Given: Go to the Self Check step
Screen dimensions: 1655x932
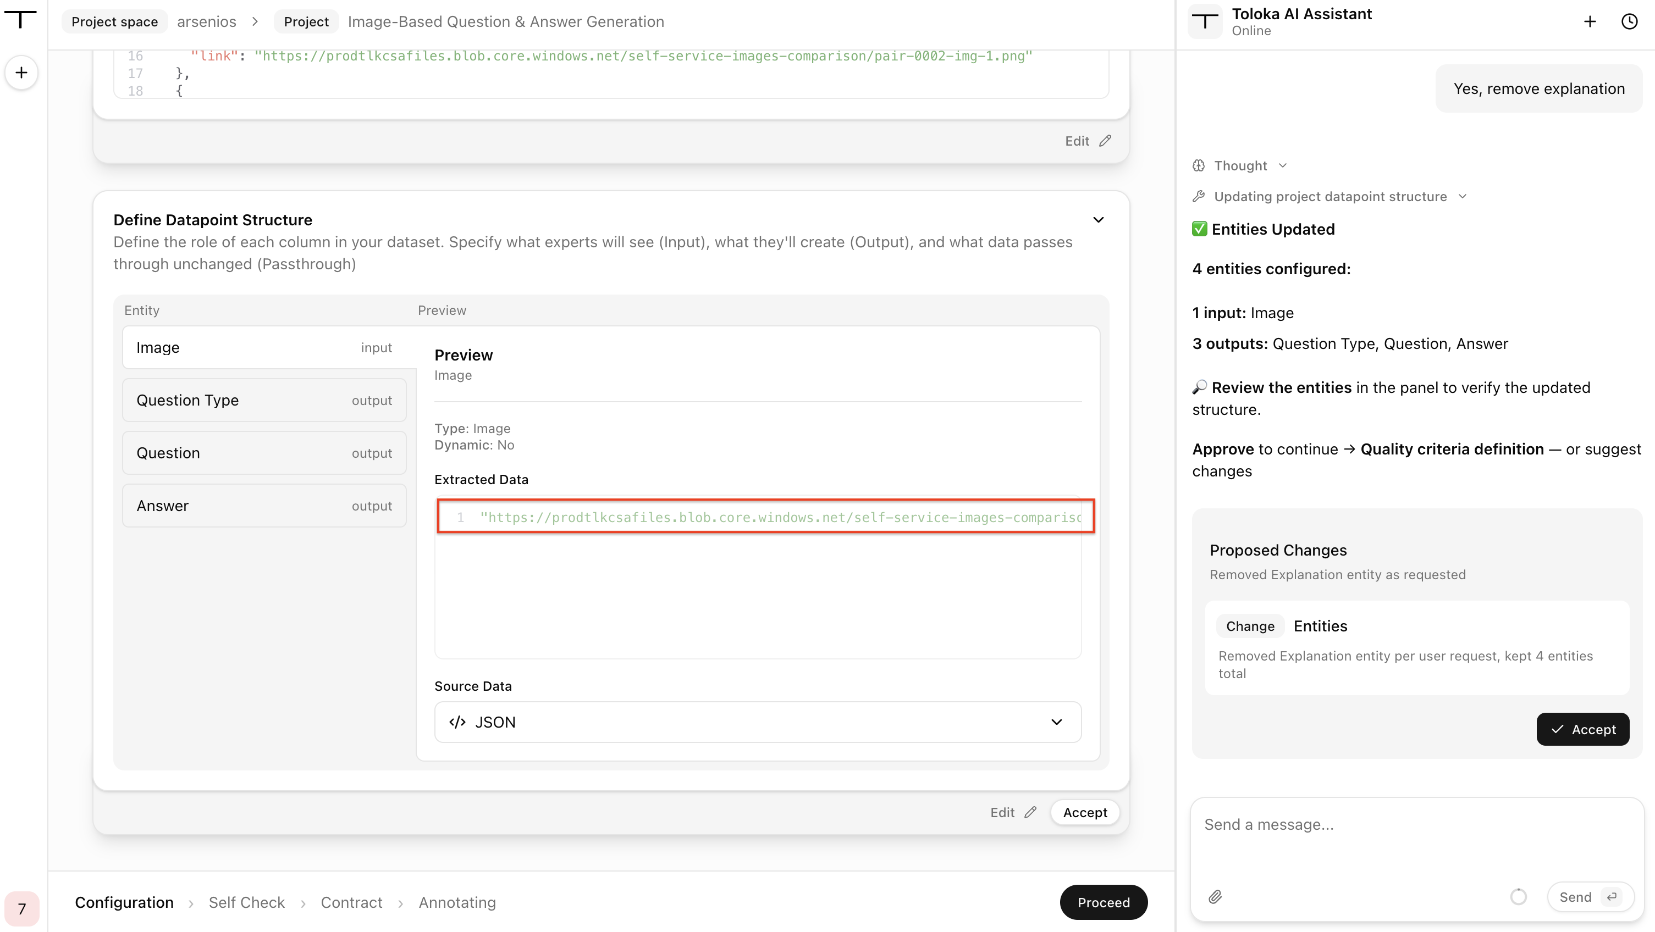Looking at the screenshot, I should pyautogui.click(x=247, y=902).
